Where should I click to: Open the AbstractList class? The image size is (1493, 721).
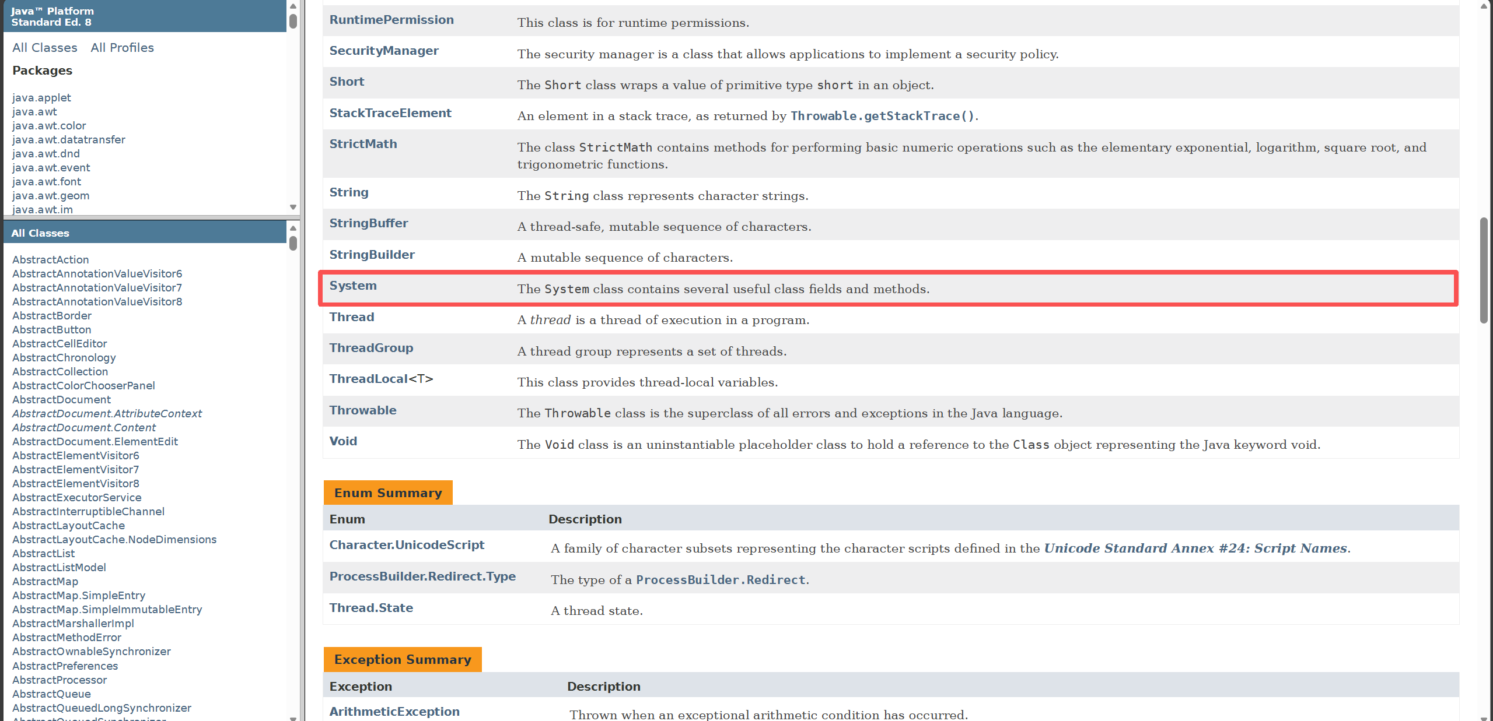coord(44,553)
